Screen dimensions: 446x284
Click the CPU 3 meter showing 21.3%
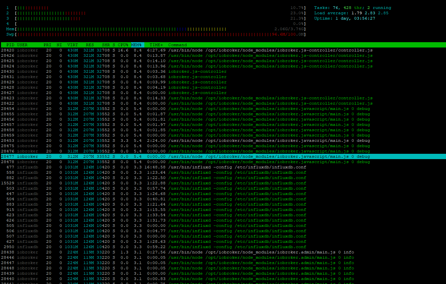(x=156, y=18)
